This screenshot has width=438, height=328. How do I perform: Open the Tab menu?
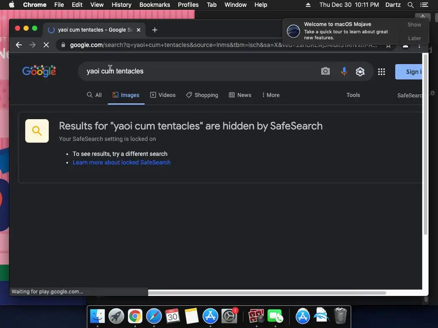pyautogui.click(x=211, y=5)
